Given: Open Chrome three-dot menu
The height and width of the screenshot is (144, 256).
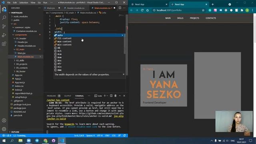Looking at the screenshot, I should click(252, 10).
